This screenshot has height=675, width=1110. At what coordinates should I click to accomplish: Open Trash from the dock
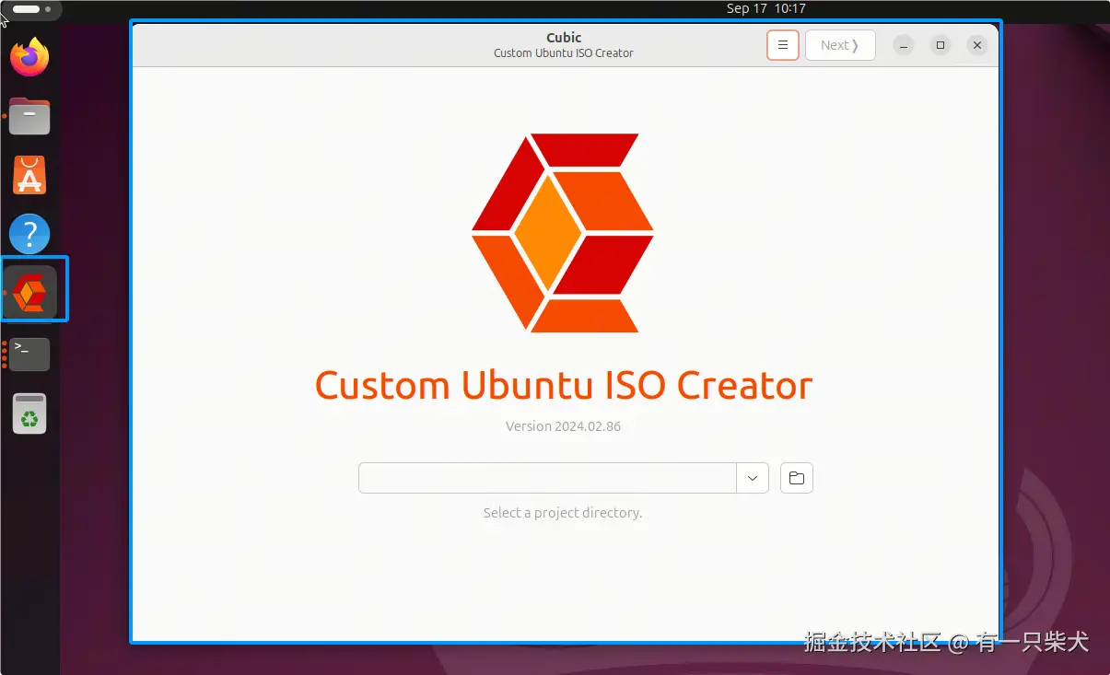[29, 413]
